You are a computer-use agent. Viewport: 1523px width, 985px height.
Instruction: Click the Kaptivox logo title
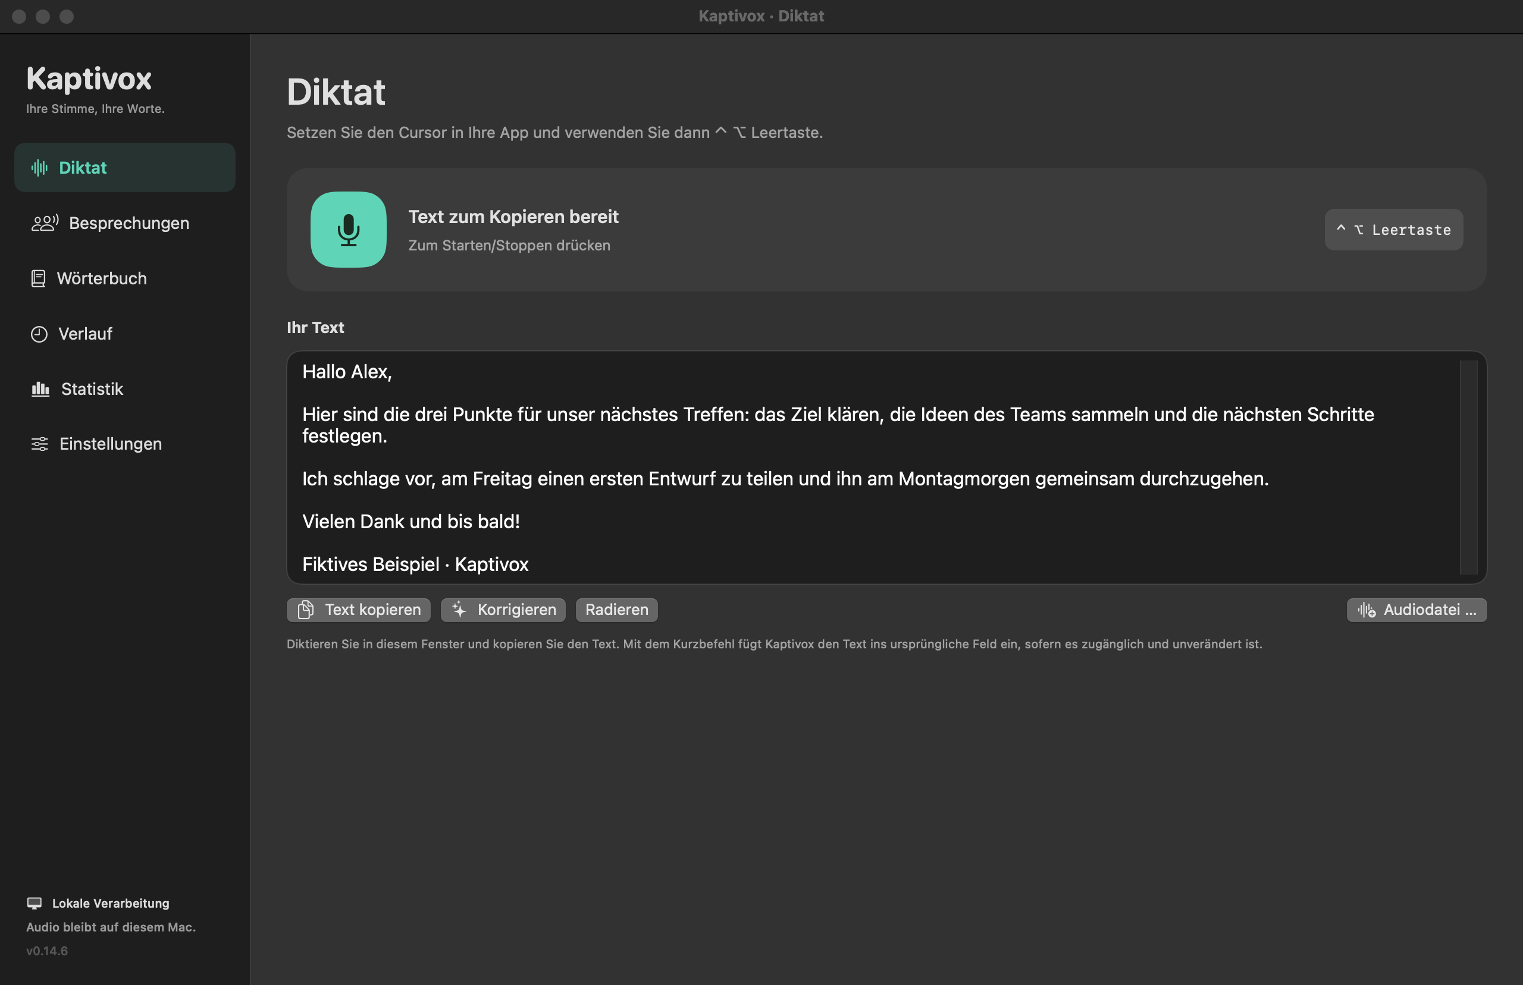pos(89,79)
